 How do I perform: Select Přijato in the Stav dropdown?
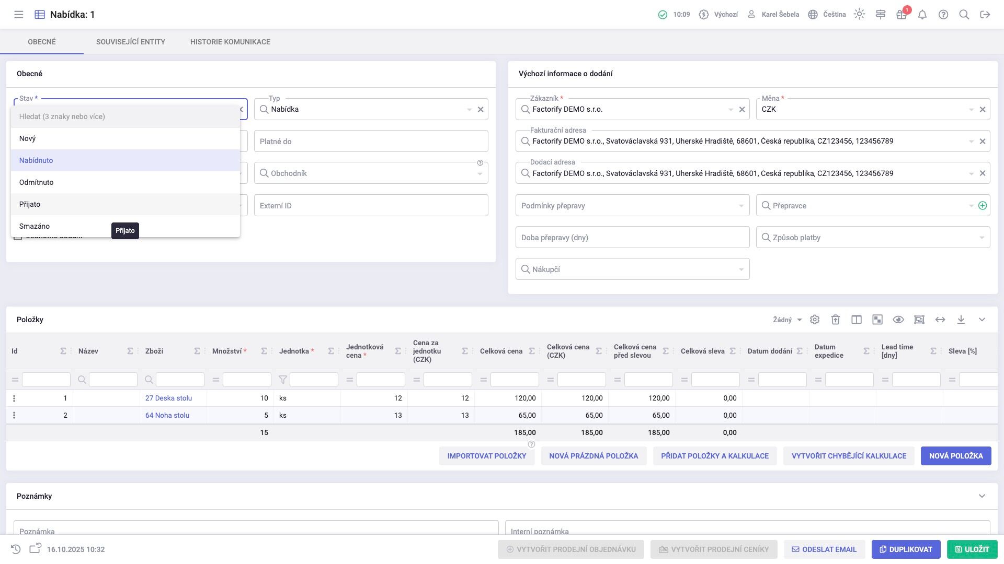click(30, 204)
